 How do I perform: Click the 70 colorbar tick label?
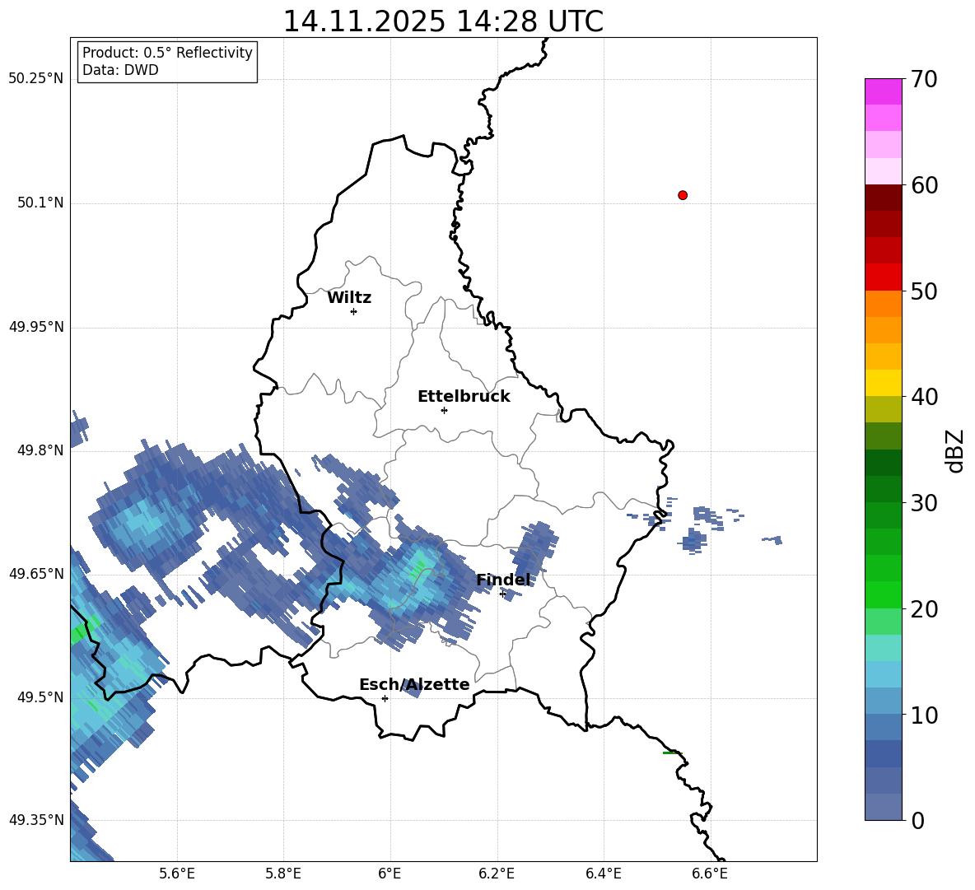click(x=924, y=79)
